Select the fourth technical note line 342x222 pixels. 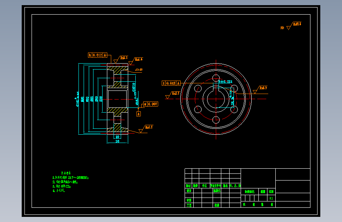tap(59, 190)
